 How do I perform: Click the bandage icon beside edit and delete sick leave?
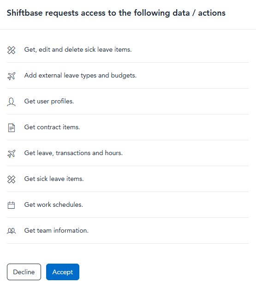point(11,50)
